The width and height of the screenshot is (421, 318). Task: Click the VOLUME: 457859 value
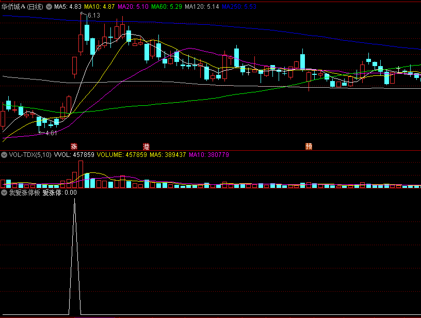coord(122,155)
